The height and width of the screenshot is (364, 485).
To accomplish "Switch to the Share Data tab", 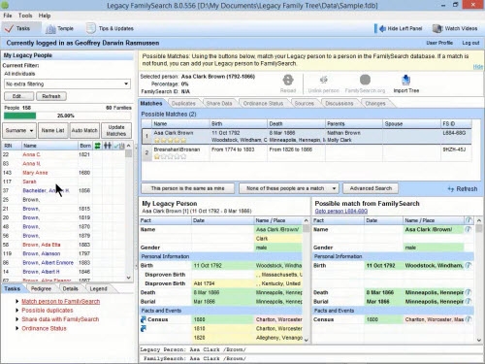I will click(219, 104).
